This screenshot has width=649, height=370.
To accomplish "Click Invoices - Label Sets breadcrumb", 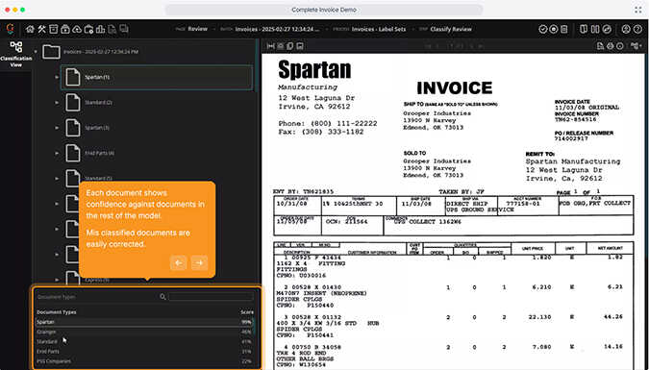I will pos(379,29).
